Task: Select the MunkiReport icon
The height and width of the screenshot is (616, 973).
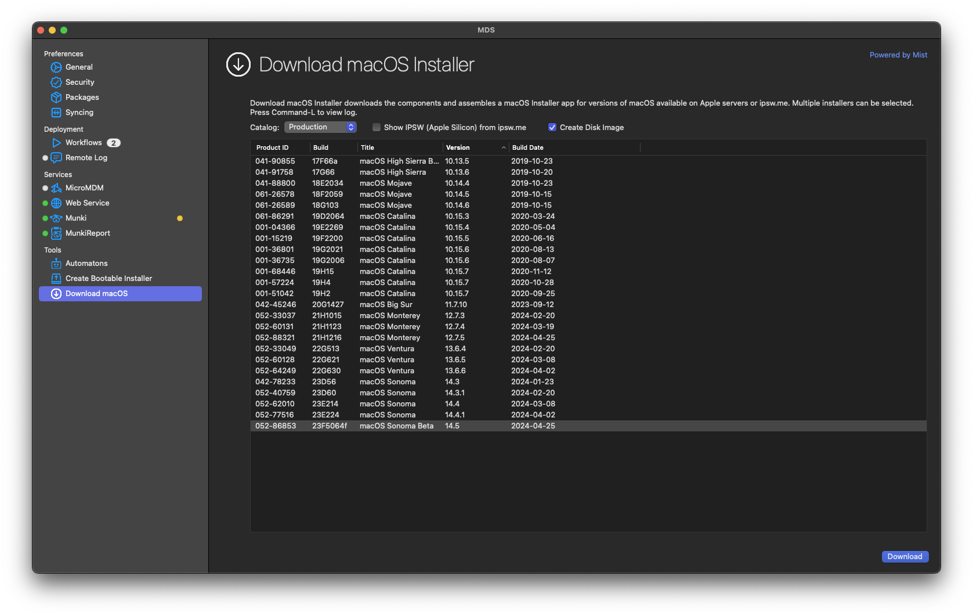Action: point(56,233)
